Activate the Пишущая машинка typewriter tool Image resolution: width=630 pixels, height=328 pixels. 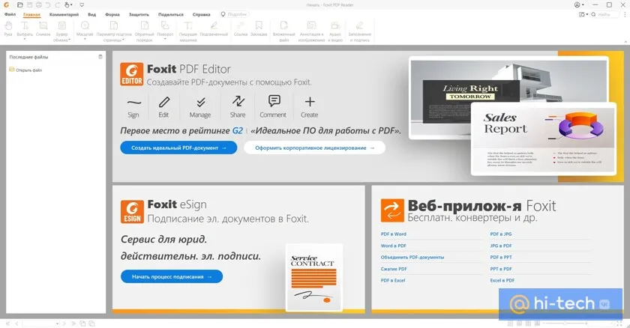click(x=188, y=28)
